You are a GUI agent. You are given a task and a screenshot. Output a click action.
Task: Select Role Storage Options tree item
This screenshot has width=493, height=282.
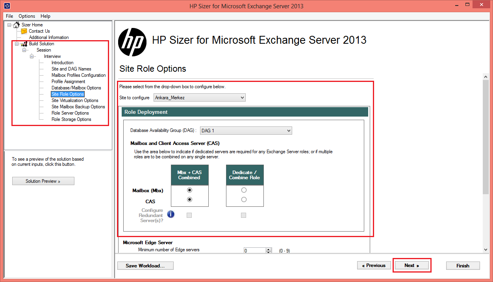pos(71,119)
